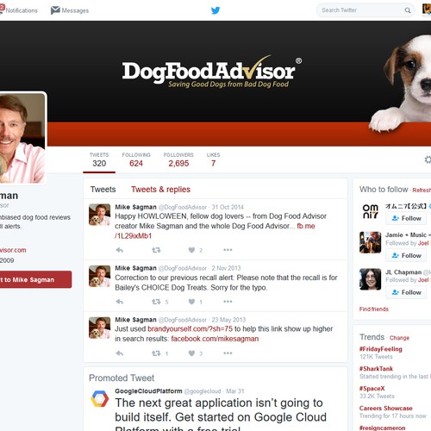Open Notifications in the top bar
This screenshot has height=431, width=431.
click(x=19, y=10)
